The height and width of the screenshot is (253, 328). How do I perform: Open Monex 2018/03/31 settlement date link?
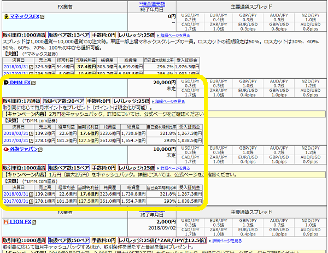click(x=16, y=67)
